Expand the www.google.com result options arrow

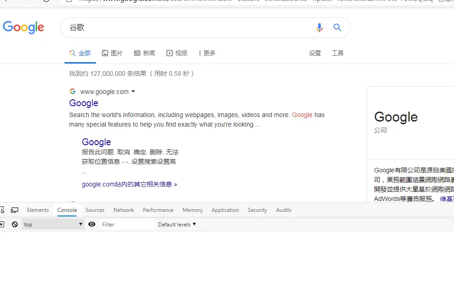[133, 91]
